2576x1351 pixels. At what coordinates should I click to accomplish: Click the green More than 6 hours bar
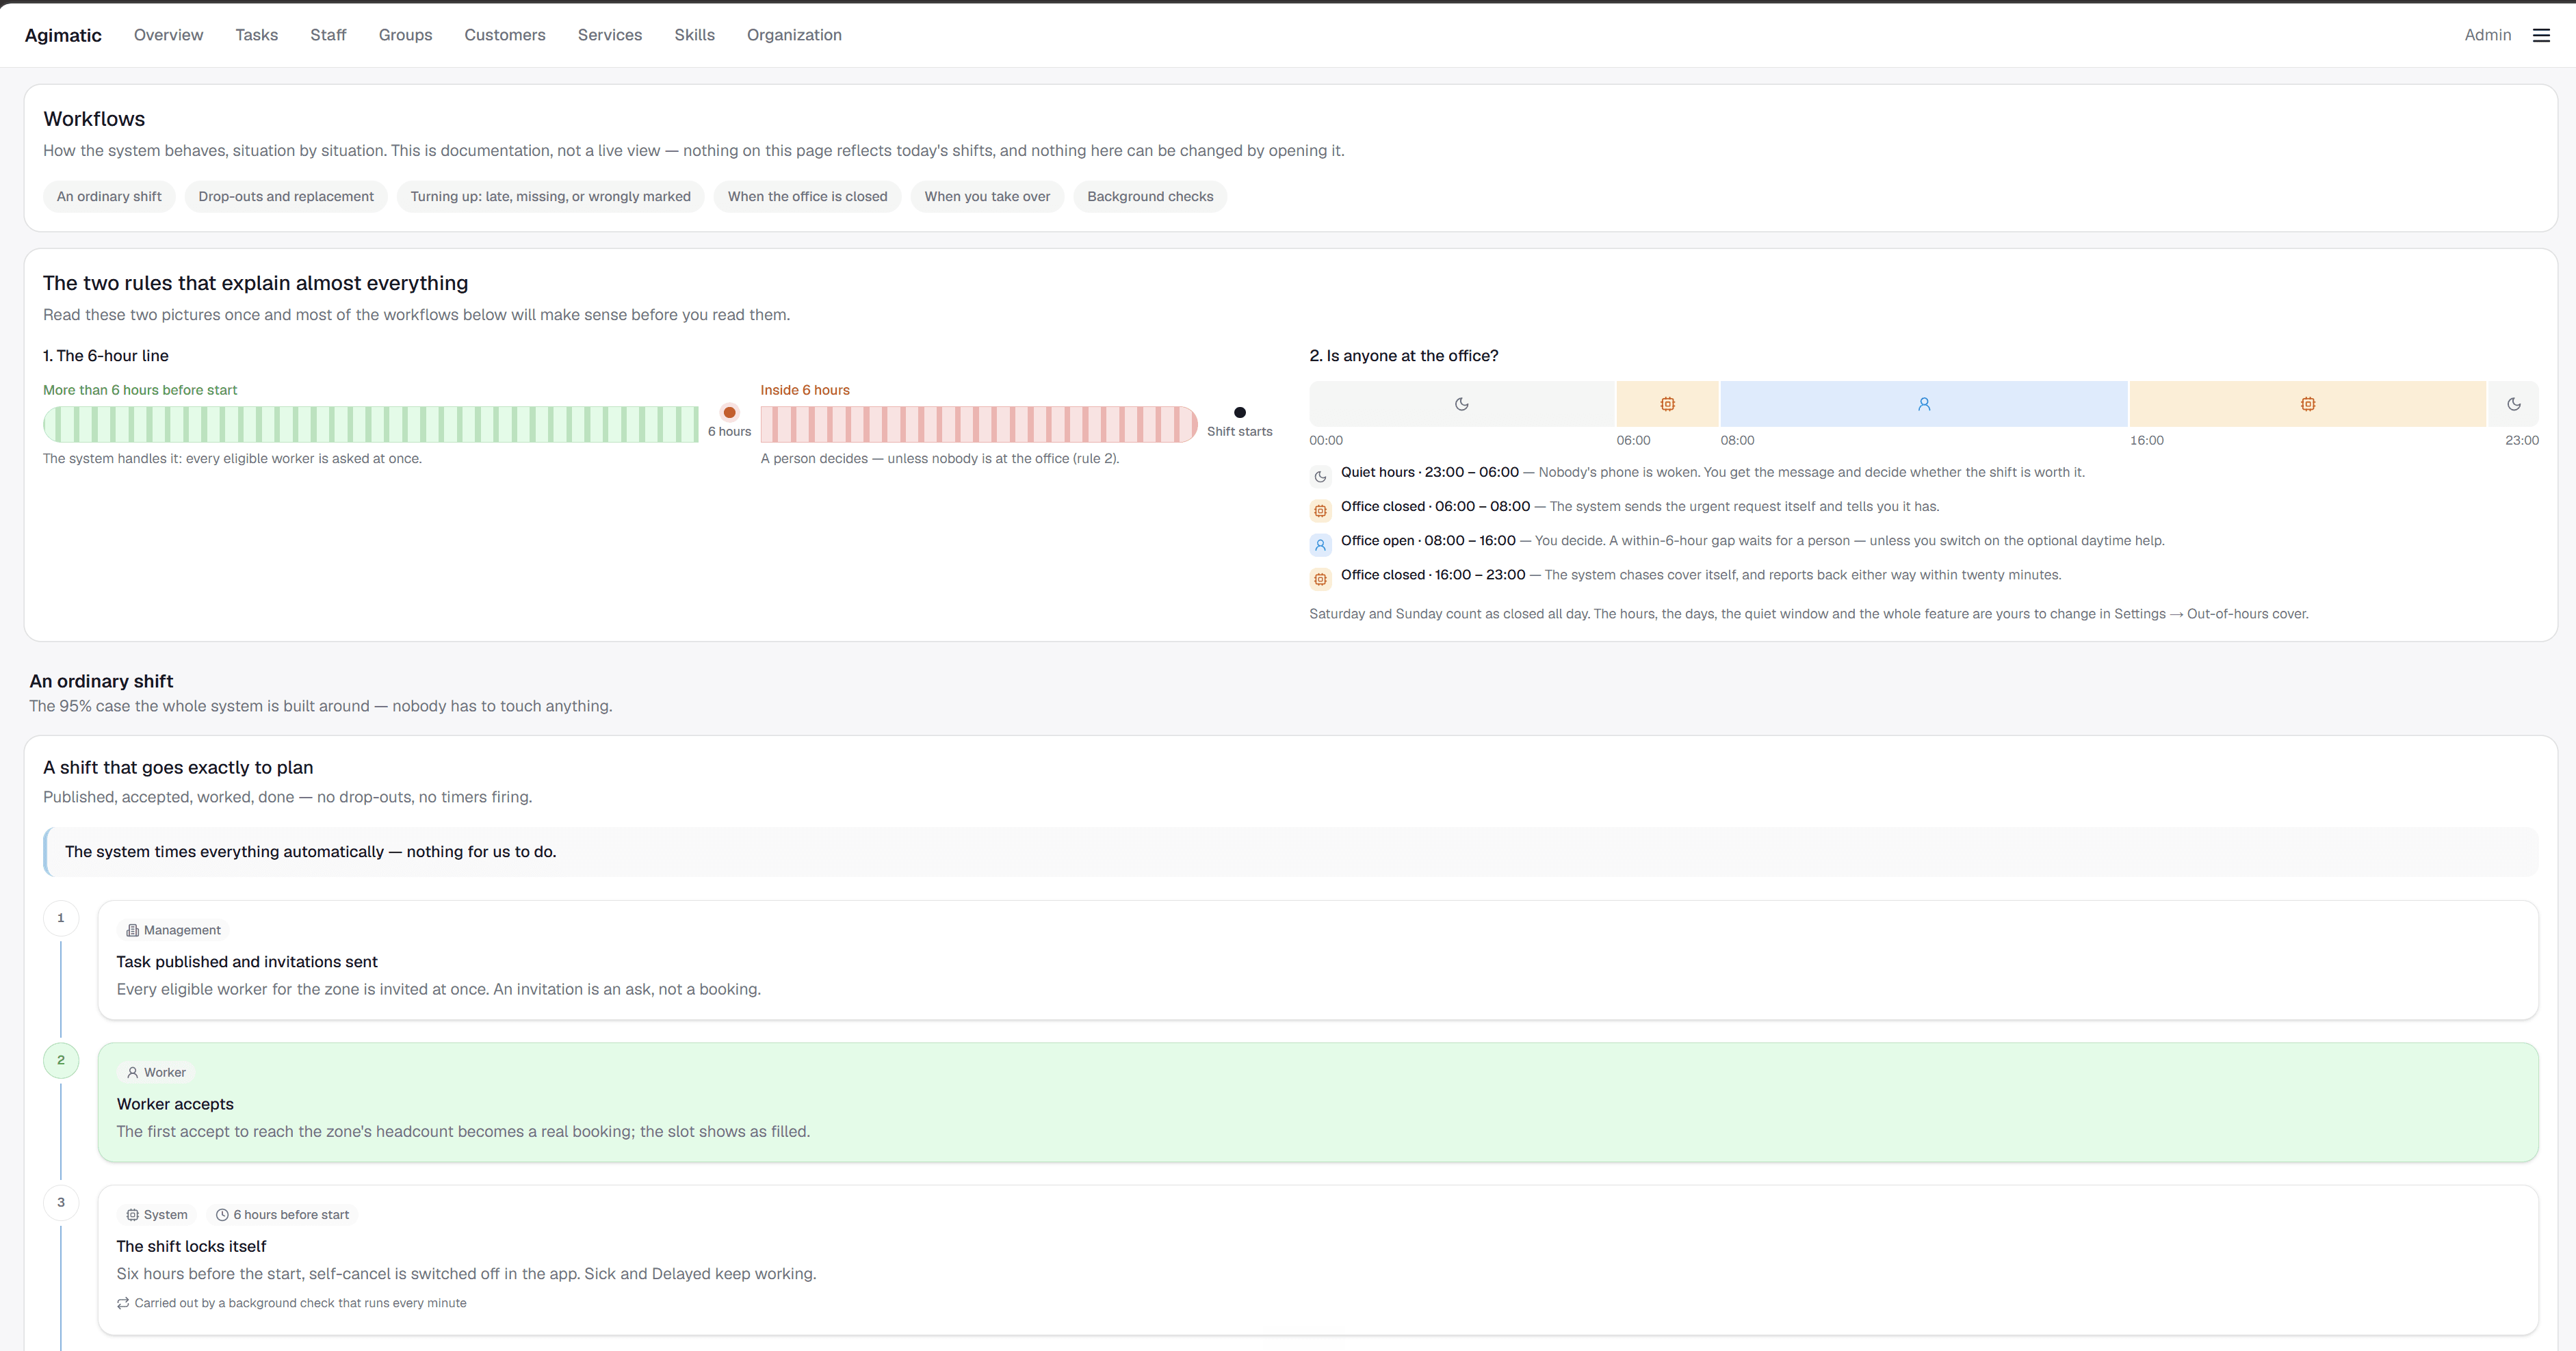click(x=371, y=424)
